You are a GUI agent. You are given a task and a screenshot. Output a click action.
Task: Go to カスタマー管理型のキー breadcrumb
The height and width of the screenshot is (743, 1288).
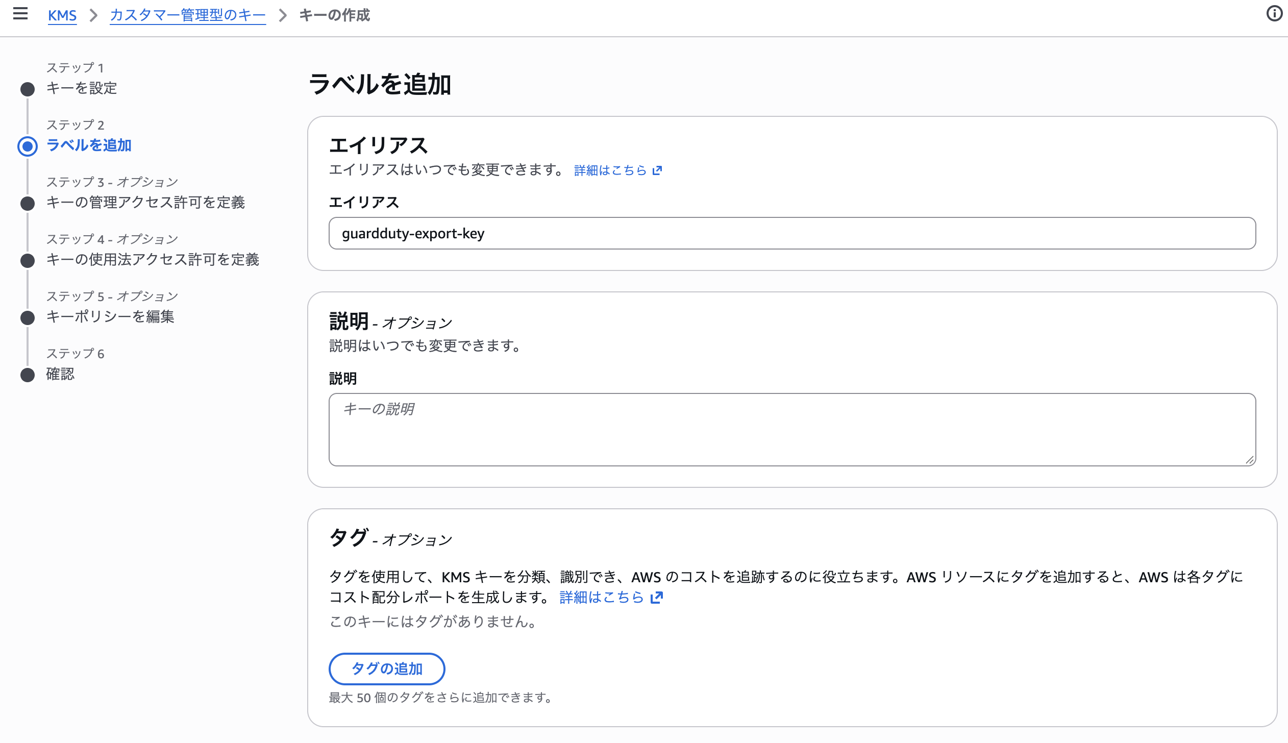[x=188, y=15]
